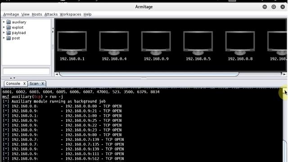Click the auxiliary folder icon
The image size is (288, 162).
coord(9,22)
